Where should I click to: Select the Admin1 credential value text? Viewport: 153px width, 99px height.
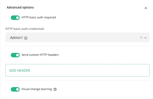(x=16, y=38)
